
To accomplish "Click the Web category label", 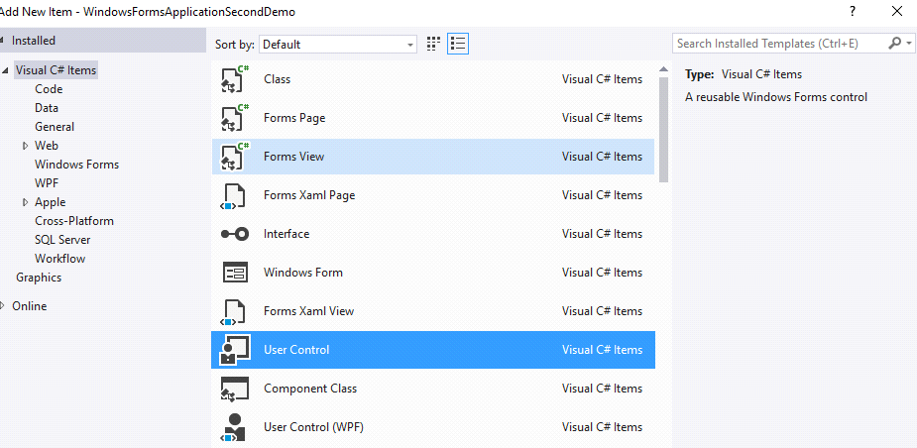I will point(47,146).
